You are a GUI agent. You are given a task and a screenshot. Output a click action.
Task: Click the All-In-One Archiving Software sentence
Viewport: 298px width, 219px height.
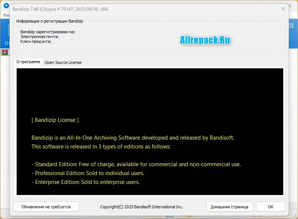point(133,138)
